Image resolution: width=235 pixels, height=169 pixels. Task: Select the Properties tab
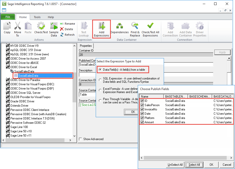(86, 46)
